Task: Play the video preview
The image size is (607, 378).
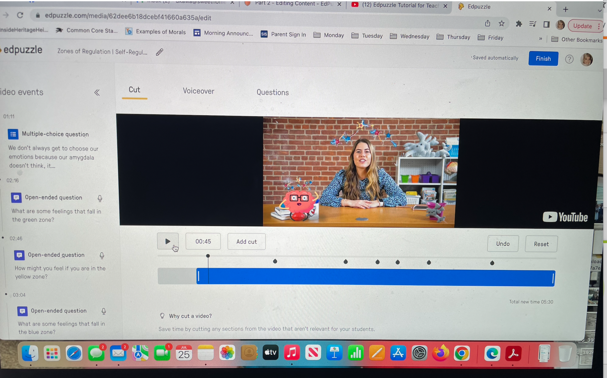Action: coord(168,241)
